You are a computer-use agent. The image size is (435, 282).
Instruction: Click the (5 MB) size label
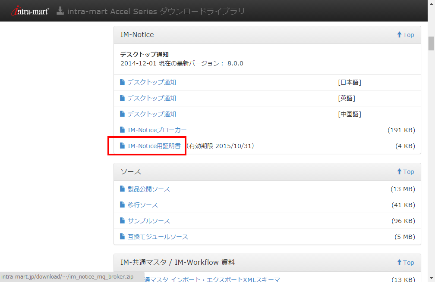[405, 237]
